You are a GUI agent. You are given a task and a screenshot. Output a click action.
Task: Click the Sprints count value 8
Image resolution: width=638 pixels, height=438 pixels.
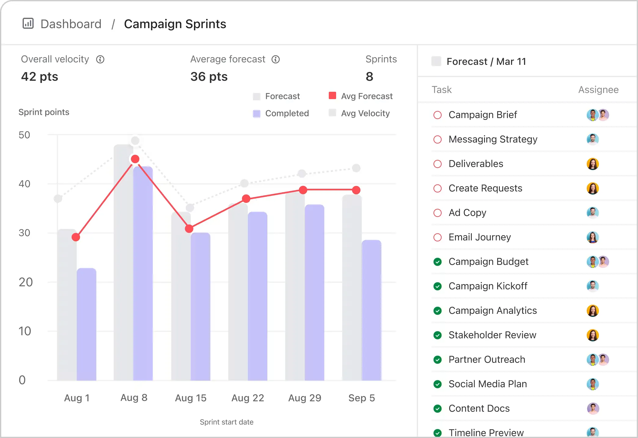tap(369, 76)
